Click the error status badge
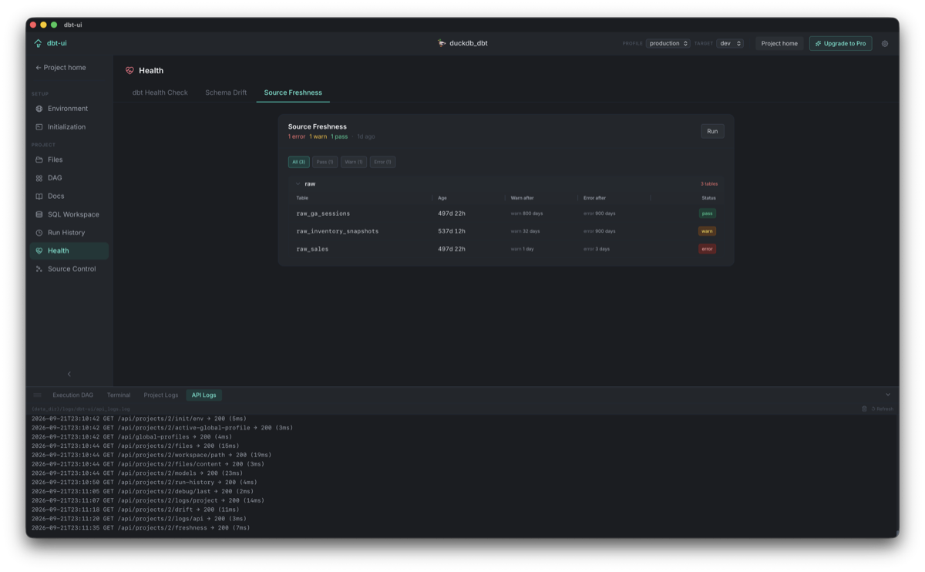925x572 pixels. 707,249
